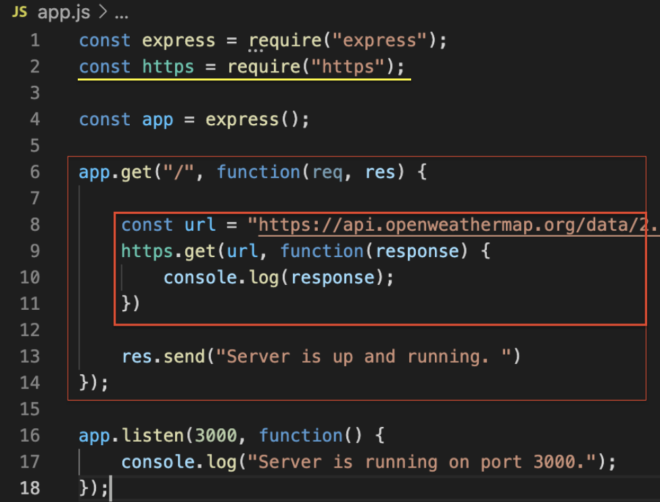This screenshot has height=502, width=660.
Task: Click "app.get" on line 6
Action: tap(116, 173)
